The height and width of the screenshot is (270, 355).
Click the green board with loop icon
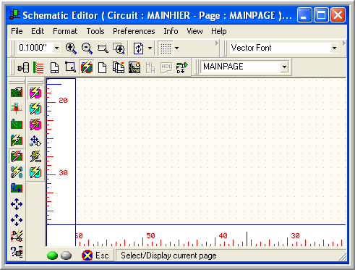point(17,125)
